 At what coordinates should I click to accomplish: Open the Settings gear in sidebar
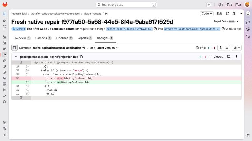coord(4,102)
